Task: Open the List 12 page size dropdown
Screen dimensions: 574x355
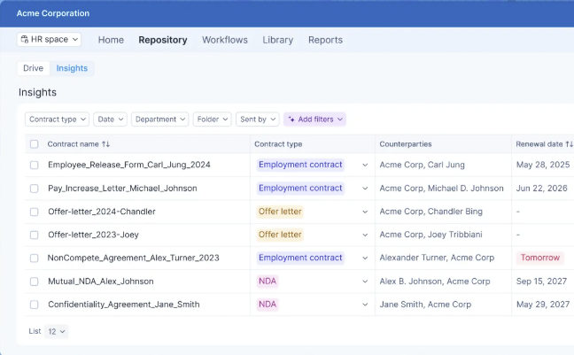Action: tap(57, 332)
